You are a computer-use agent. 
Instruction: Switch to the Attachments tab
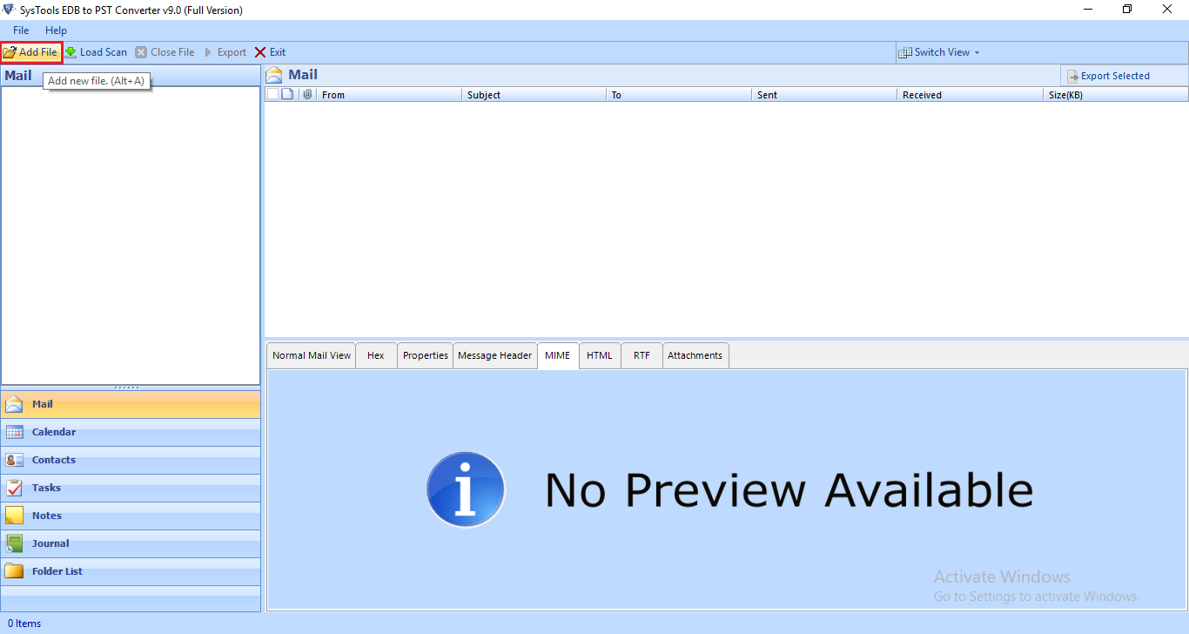695,355
